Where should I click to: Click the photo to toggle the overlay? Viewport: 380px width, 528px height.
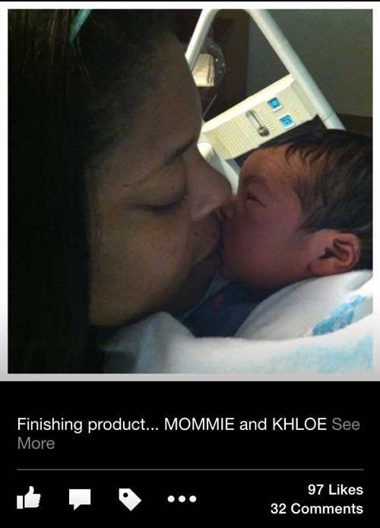190,191
